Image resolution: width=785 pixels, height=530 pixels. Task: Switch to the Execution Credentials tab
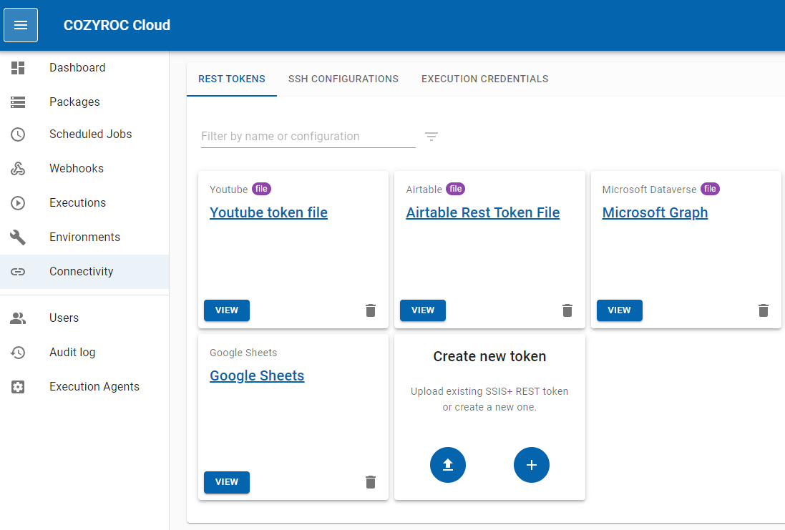coord(484,79)
